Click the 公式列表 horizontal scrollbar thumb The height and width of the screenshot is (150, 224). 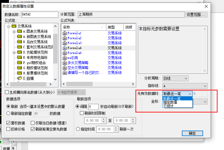coord(79,84)
